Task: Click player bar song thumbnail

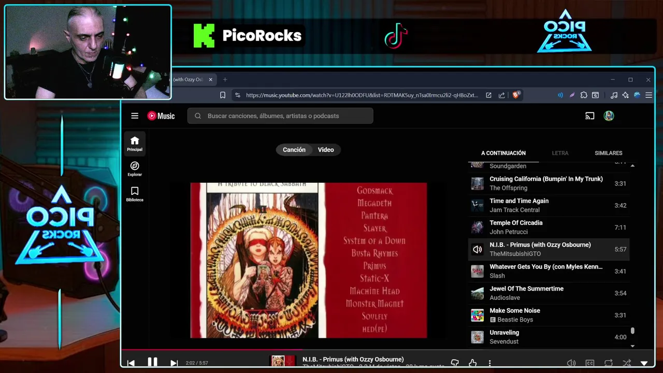Action: [x=283, y=361]
